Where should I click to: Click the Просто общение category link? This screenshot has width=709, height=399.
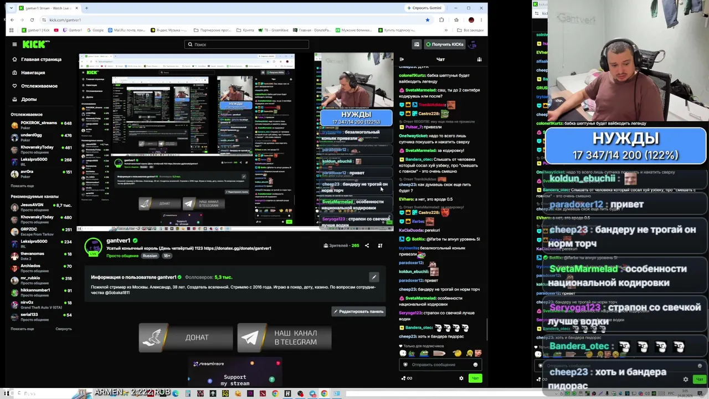click(x=122, y=256)
